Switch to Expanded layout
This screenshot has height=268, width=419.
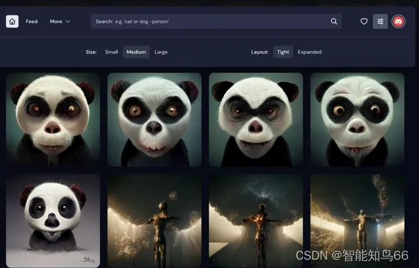coord(309,52)
